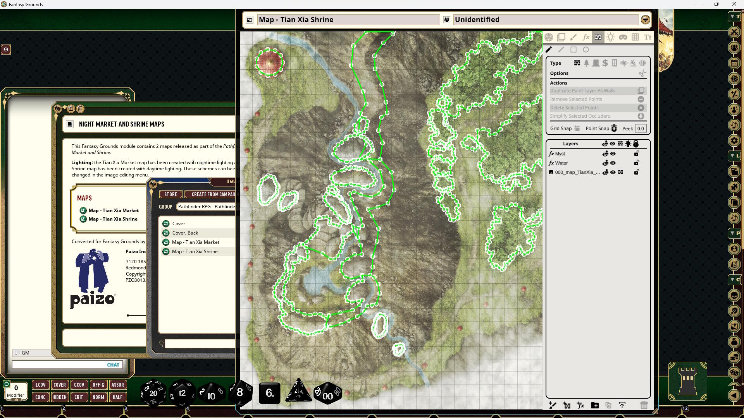Click the HIDDEN modifier button
Screen dimensions: 744x418
[60, 397]
